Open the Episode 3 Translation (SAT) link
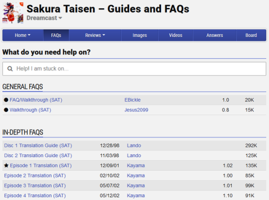 pos(35,186)
